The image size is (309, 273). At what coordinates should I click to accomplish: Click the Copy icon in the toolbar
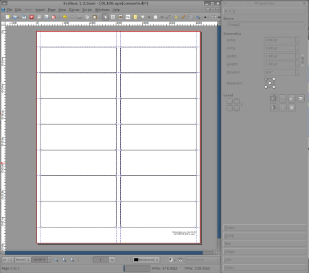87,17
